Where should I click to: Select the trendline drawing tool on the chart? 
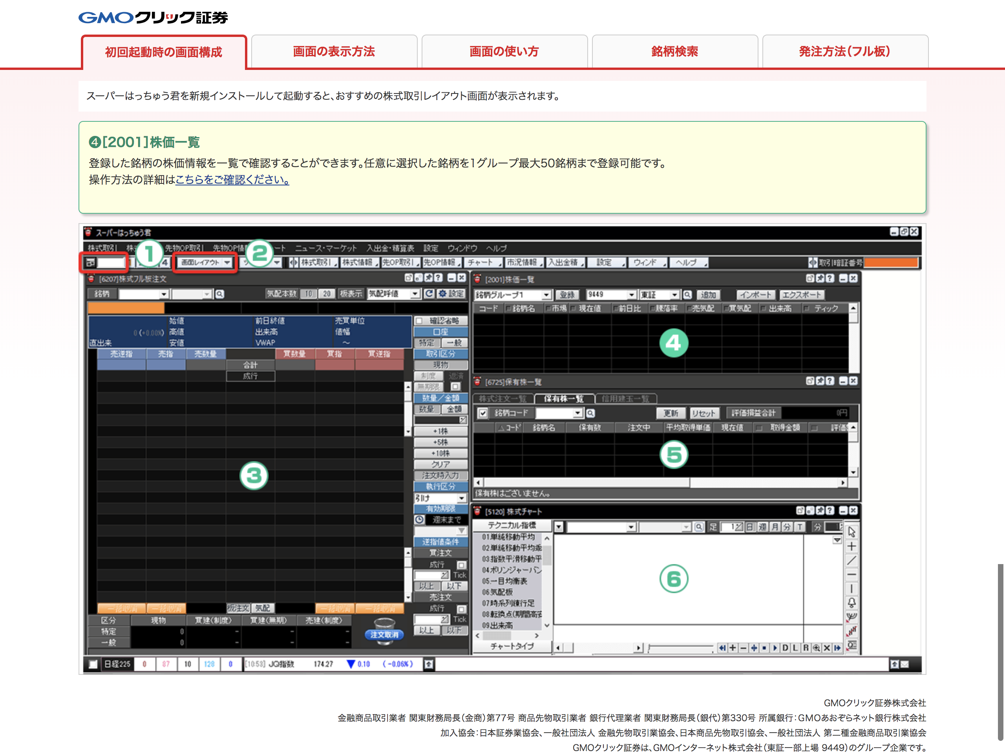click(852, 560)
